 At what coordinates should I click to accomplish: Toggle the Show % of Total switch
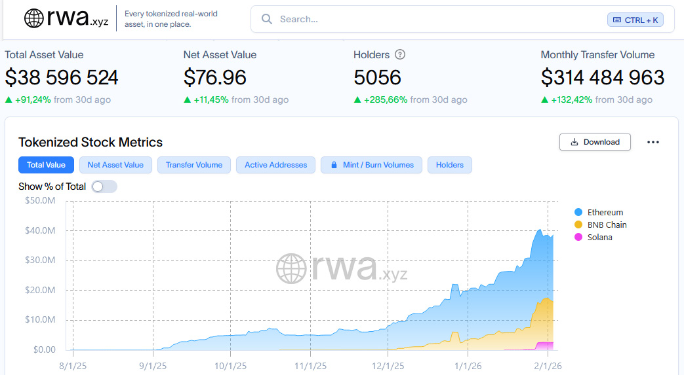pyautogui.click(x=104, y=187)
